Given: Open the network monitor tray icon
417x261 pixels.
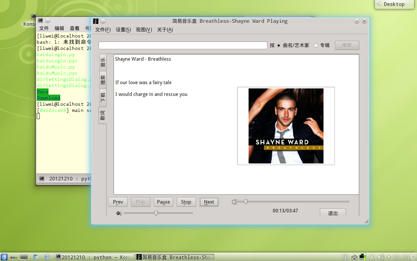Looking at the screenshot, I should 363,257.
